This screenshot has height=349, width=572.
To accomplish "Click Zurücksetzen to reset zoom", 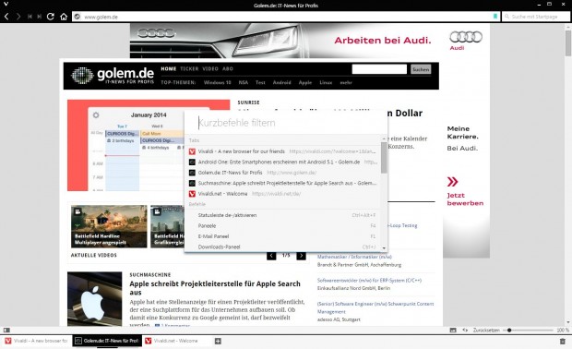I will (486, 330).
